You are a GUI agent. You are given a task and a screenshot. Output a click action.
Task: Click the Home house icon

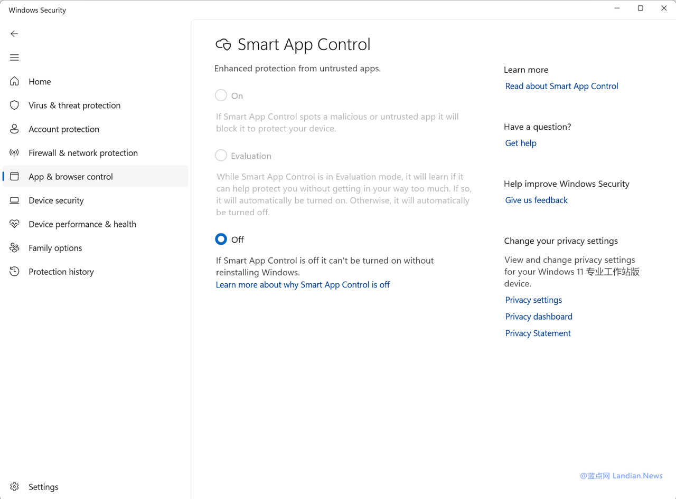pyautogui.click(x=14, y=81)
